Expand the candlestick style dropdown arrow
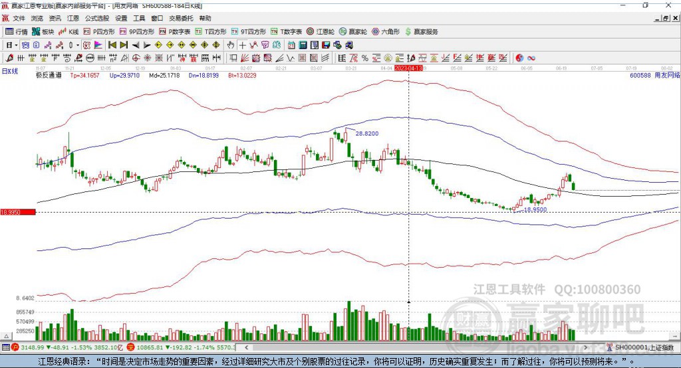This screenshot has height=368, width=681. click(x=78, y=45)
